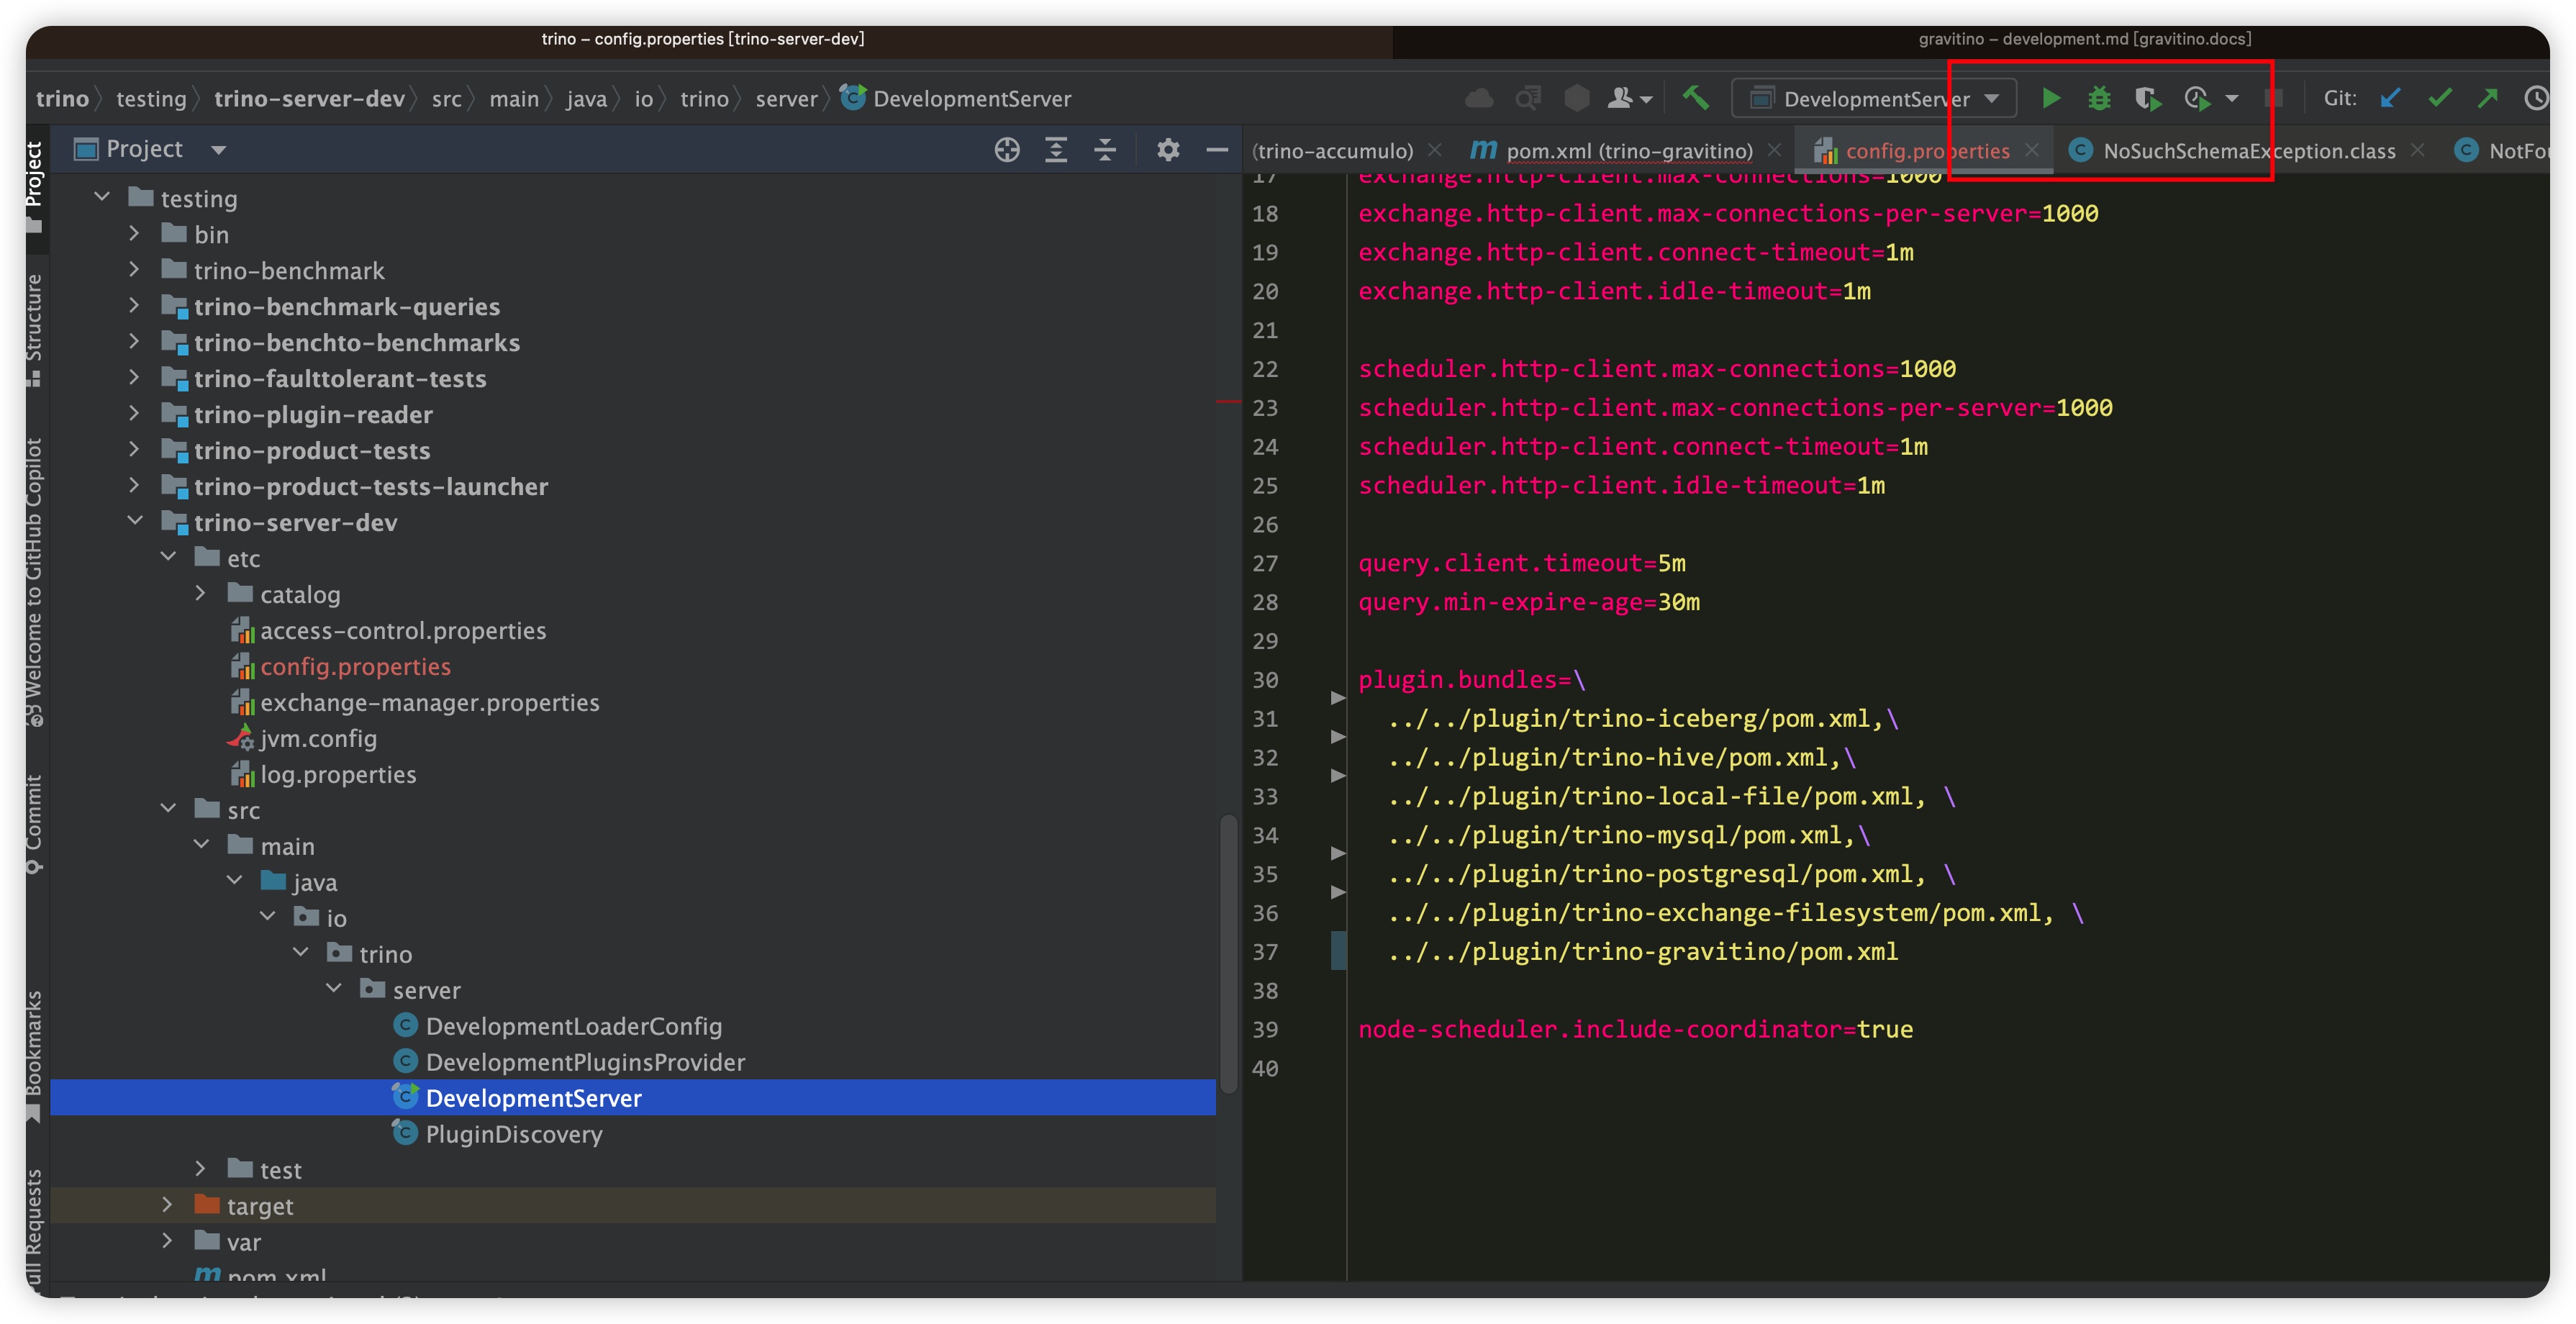Git update project blue arrow
The image size is (2576, 1324).
(x=2390, y=98)
